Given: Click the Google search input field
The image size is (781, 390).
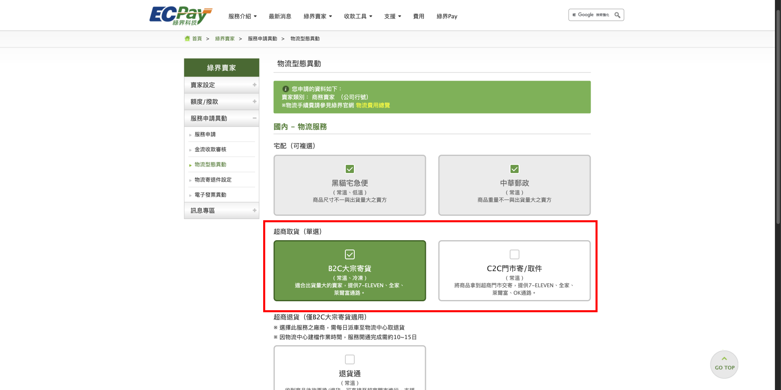Looking at the screenshot, I should 592,15.
